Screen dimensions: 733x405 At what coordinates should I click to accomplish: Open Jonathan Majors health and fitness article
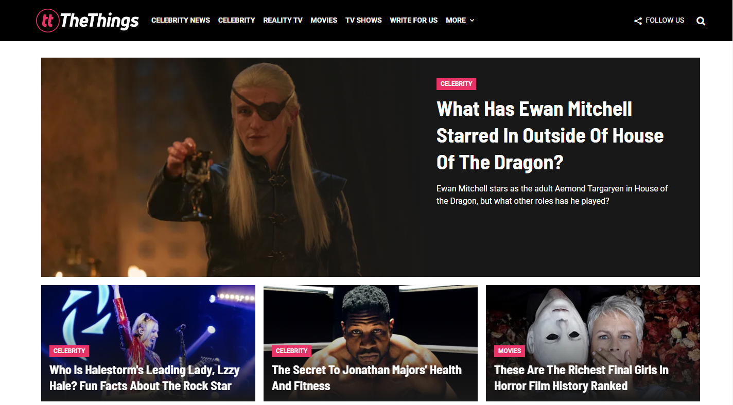tap(367, 378)
